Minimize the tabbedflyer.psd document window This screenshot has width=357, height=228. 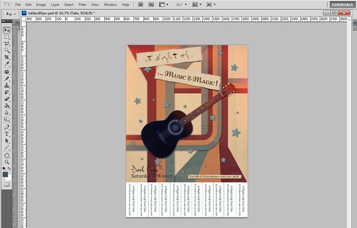tap(327, 13)
